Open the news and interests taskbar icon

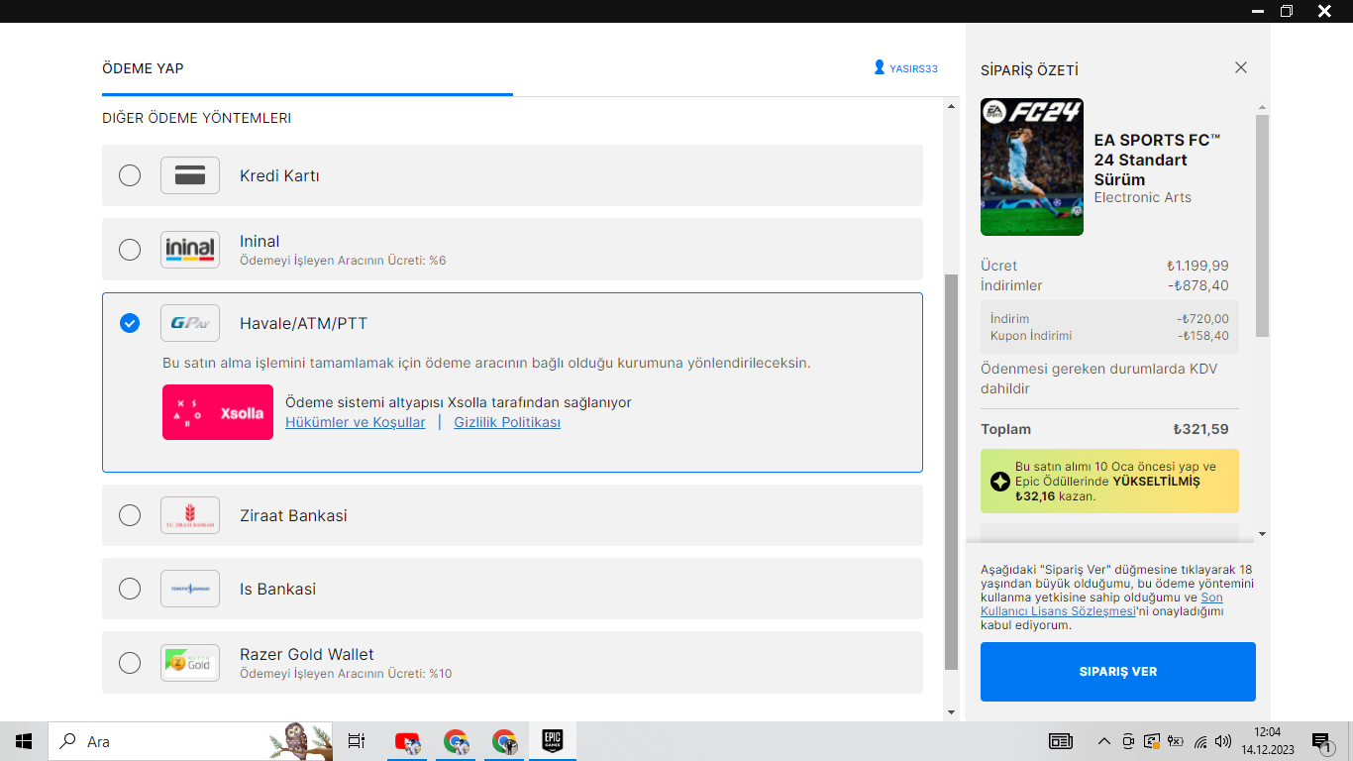pyautogui.click(x=1061, y=741)
